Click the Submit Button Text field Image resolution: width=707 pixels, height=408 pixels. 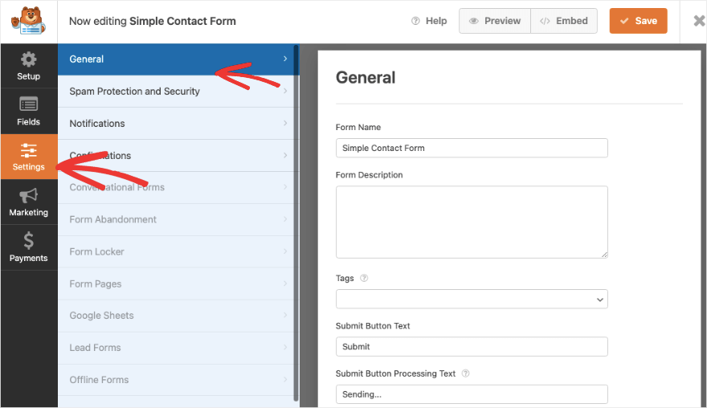[472, 347]
